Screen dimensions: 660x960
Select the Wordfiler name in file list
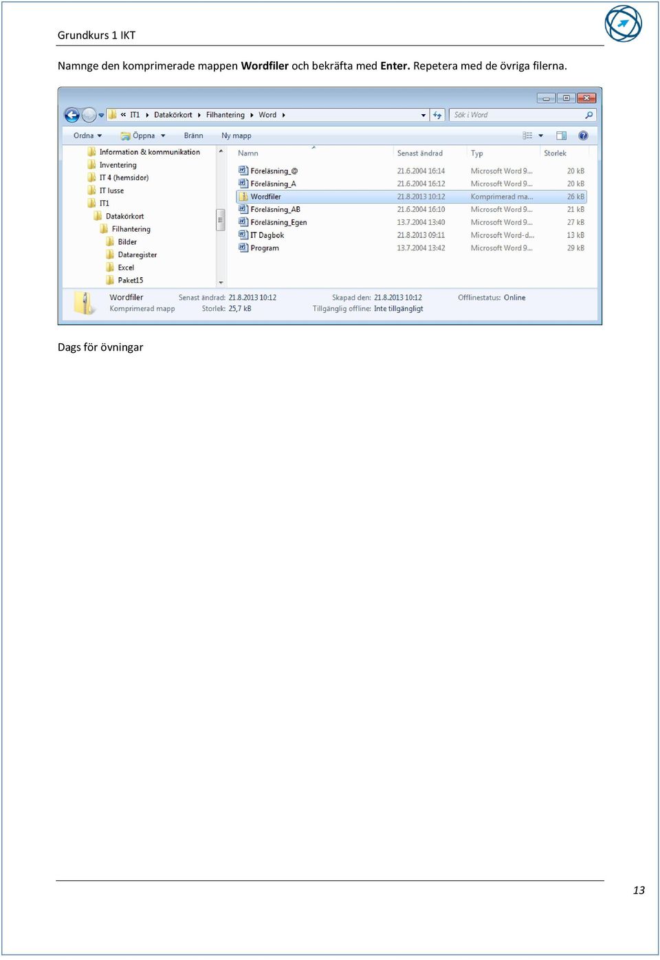tap(265, 197)
